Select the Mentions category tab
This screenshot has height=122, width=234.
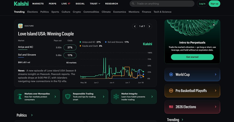[134, 12]
